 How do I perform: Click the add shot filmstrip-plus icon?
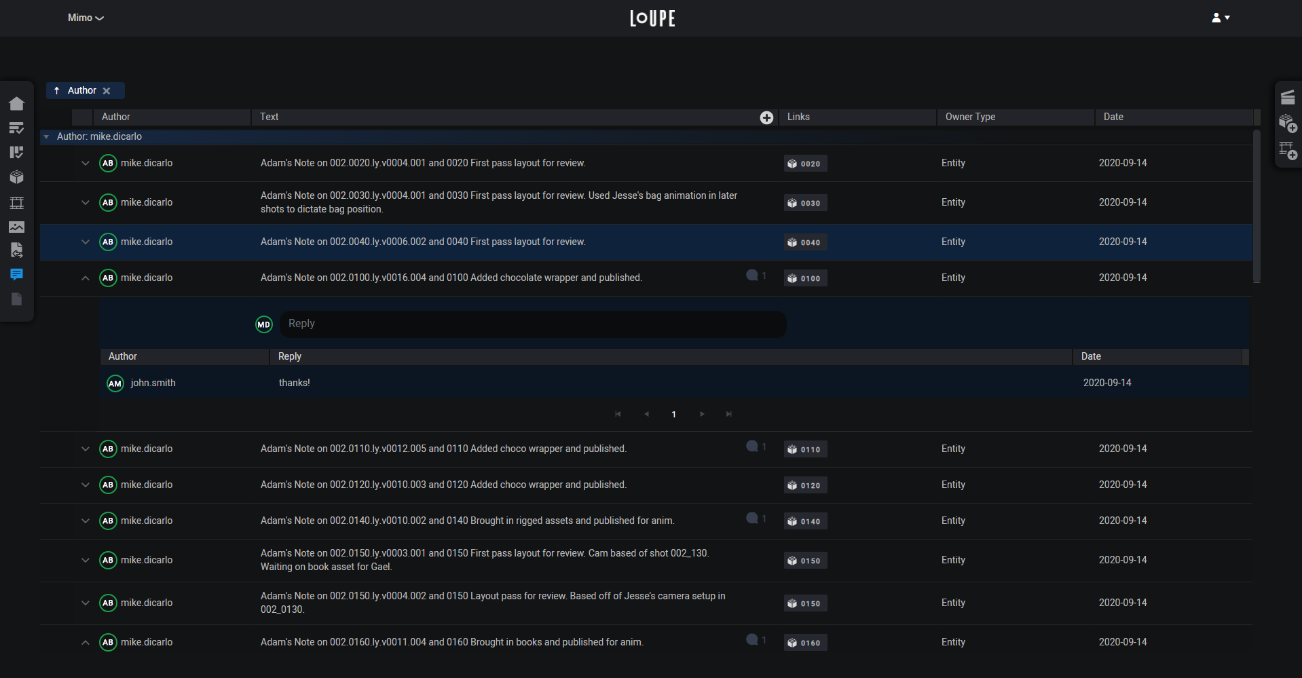click(x=1288, y=150)
